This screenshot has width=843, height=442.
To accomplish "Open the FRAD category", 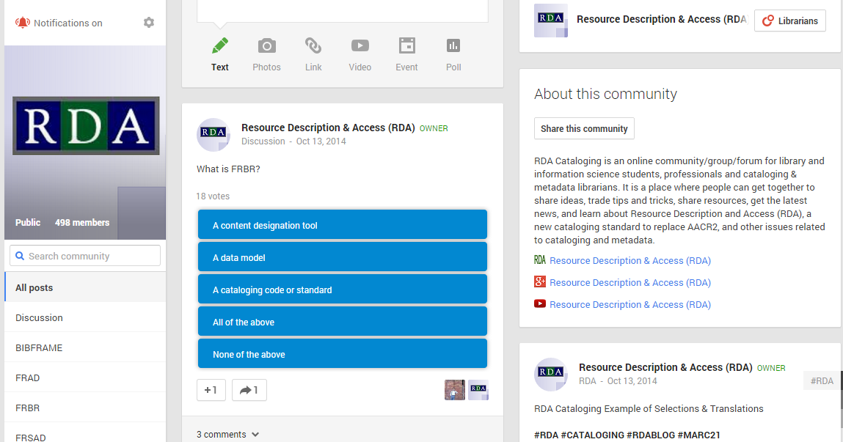I will coord(85,377).
